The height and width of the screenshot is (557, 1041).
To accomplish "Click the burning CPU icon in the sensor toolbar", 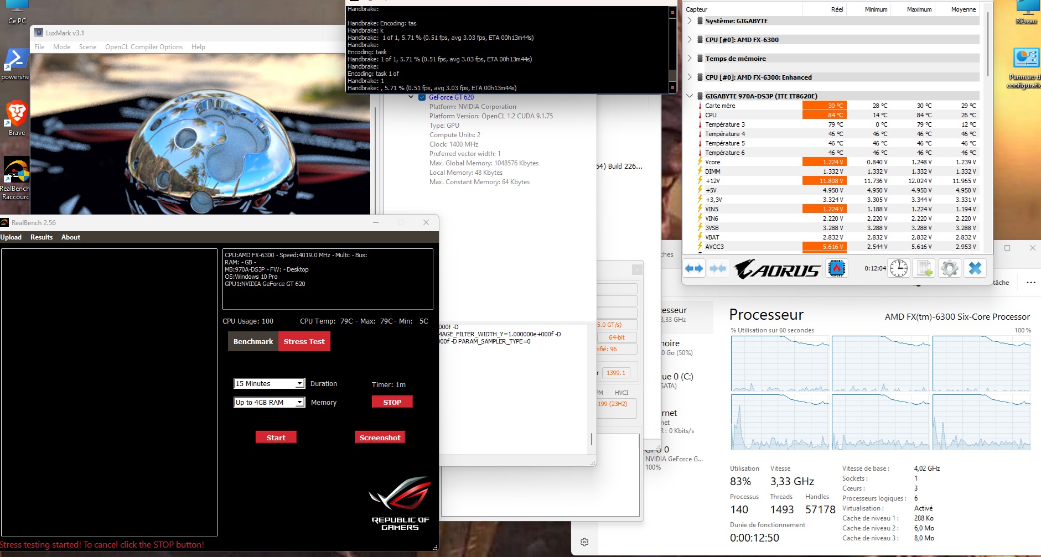I will 837,268.
